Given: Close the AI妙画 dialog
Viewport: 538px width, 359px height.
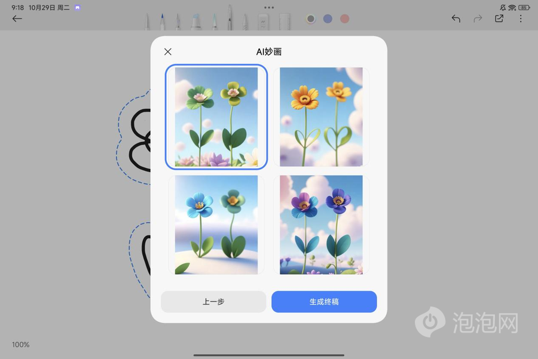Looking at the screenshot, I should (168, 52).
